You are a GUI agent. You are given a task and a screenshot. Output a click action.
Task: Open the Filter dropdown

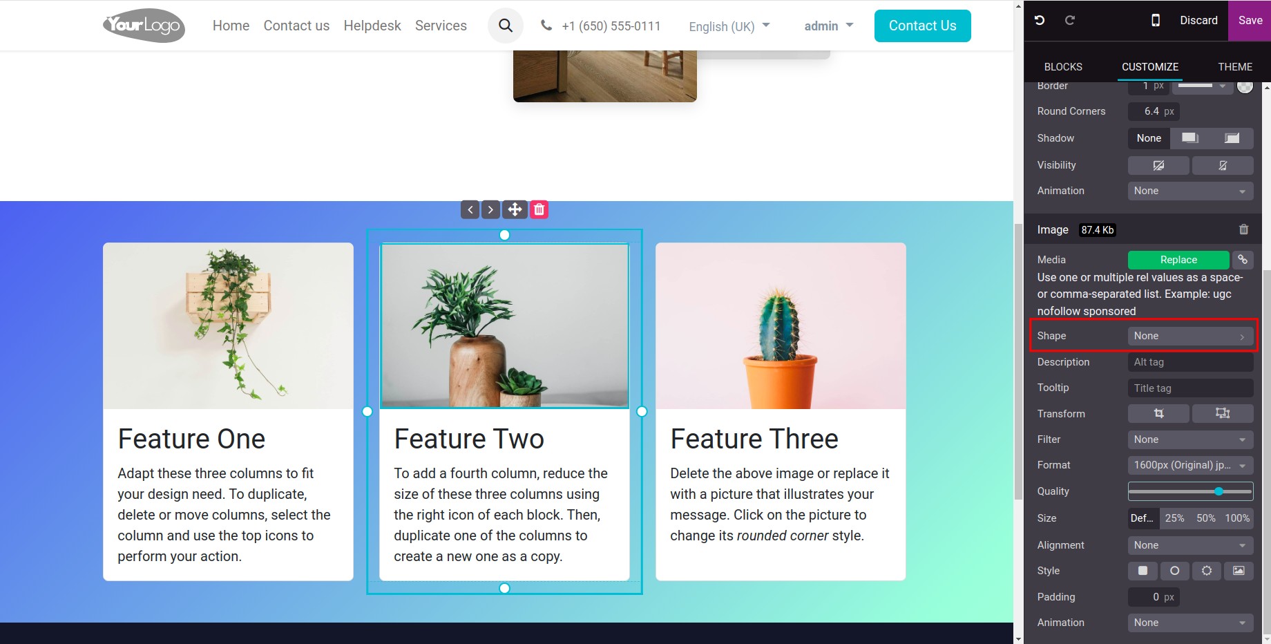pos(1190,439)
